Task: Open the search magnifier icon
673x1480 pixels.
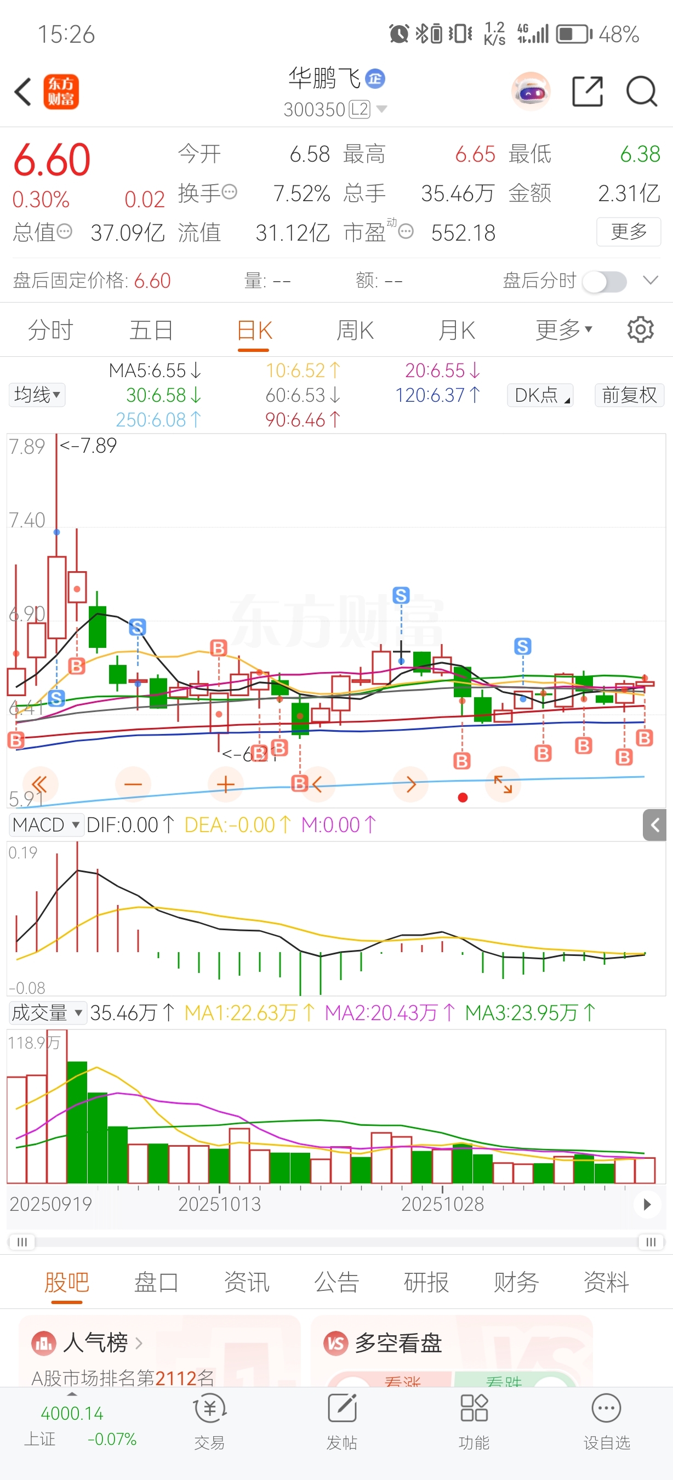Action: 641,92
